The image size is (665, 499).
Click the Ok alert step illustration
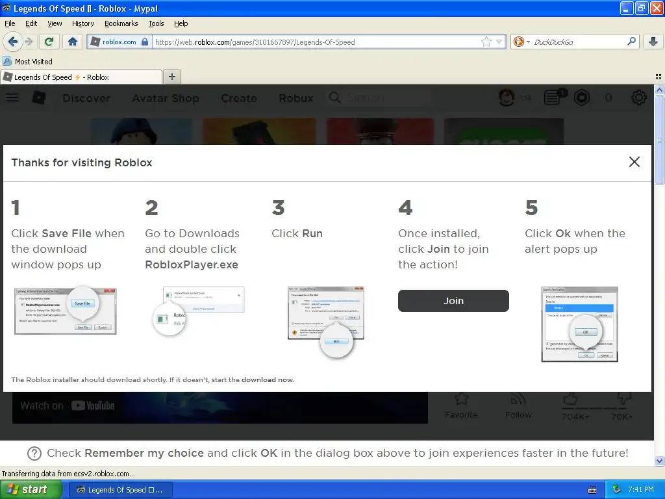click(579, 324)
